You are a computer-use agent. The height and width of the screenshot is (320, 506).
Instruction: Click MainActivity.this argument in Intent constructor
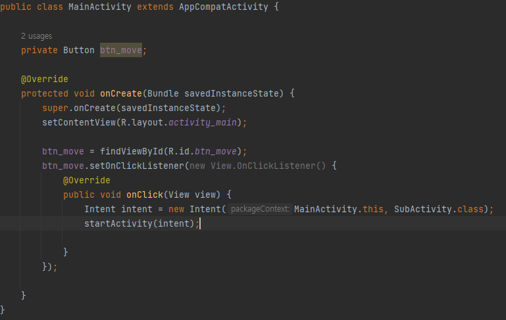pyautogui.click(x=338, y=209)
